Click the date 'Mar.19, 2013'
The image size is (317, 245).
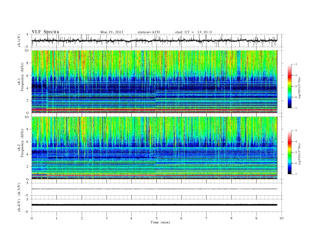[112, 32]
